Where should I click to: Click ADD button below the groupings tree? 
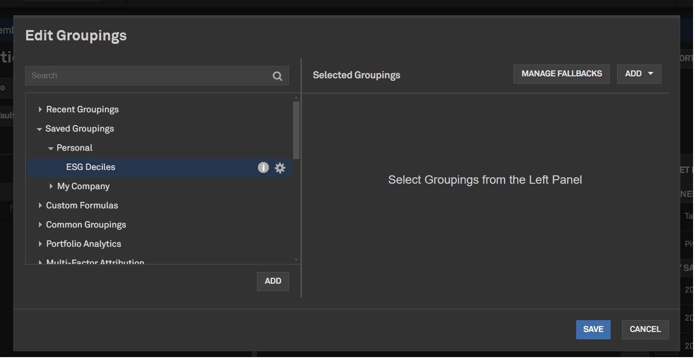(x=273, y=281)
